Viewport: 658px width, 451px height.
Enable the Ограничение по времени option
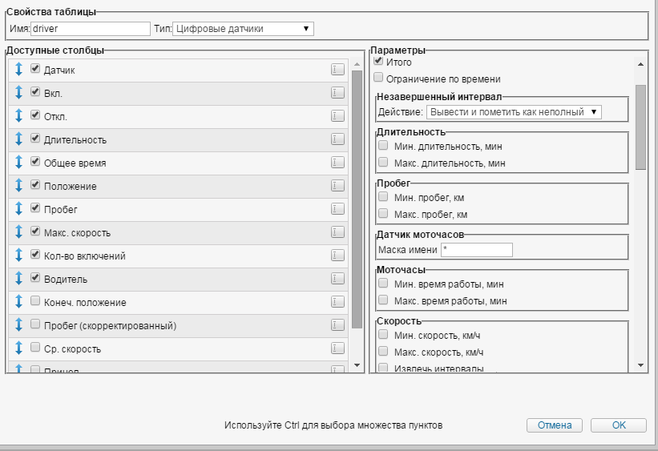pyautogui.click(x=378, y=79)
